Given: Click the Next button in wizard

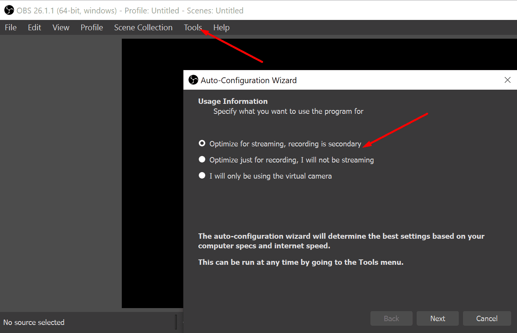Looking at the screenshot, I should (x=438, y=318).
